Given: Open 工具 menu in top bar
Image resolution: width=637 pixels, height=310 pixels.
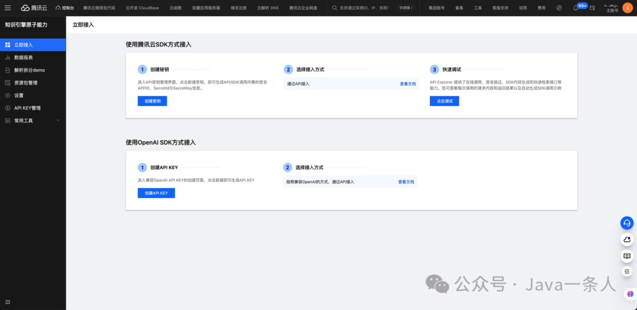Looking at the screenshot, I should pos(478,8).
